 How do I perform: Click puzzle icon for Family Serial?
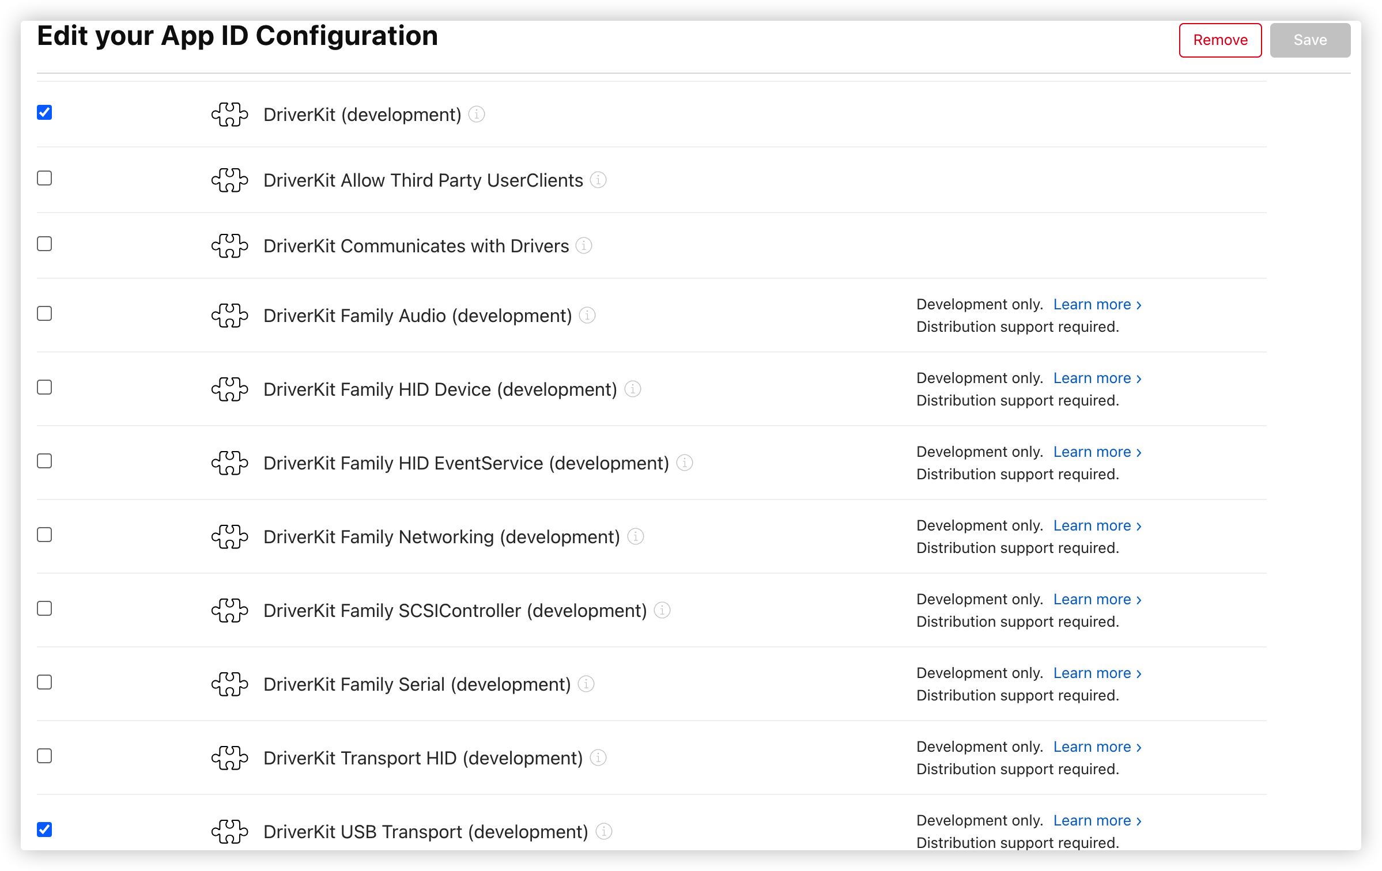[229, 684]
